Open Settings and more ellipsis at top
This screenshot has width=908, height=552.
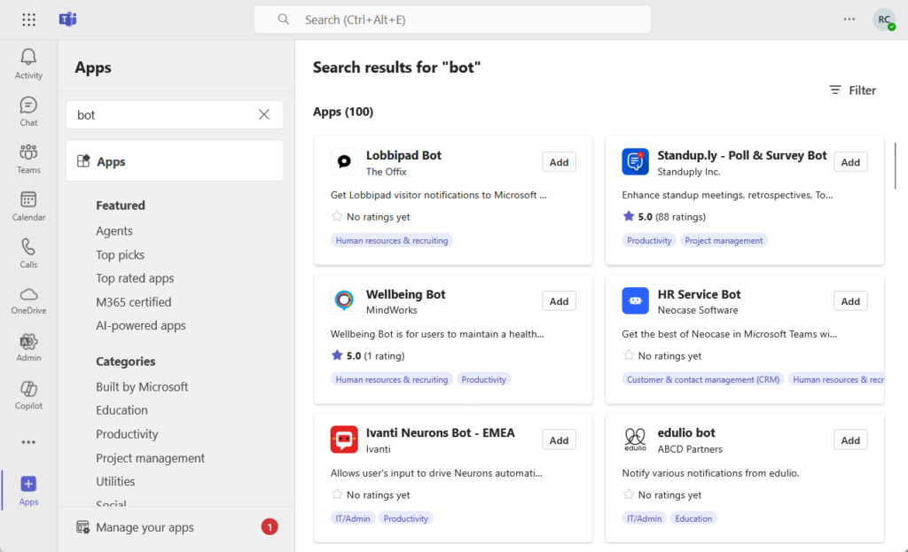point(849,19)
